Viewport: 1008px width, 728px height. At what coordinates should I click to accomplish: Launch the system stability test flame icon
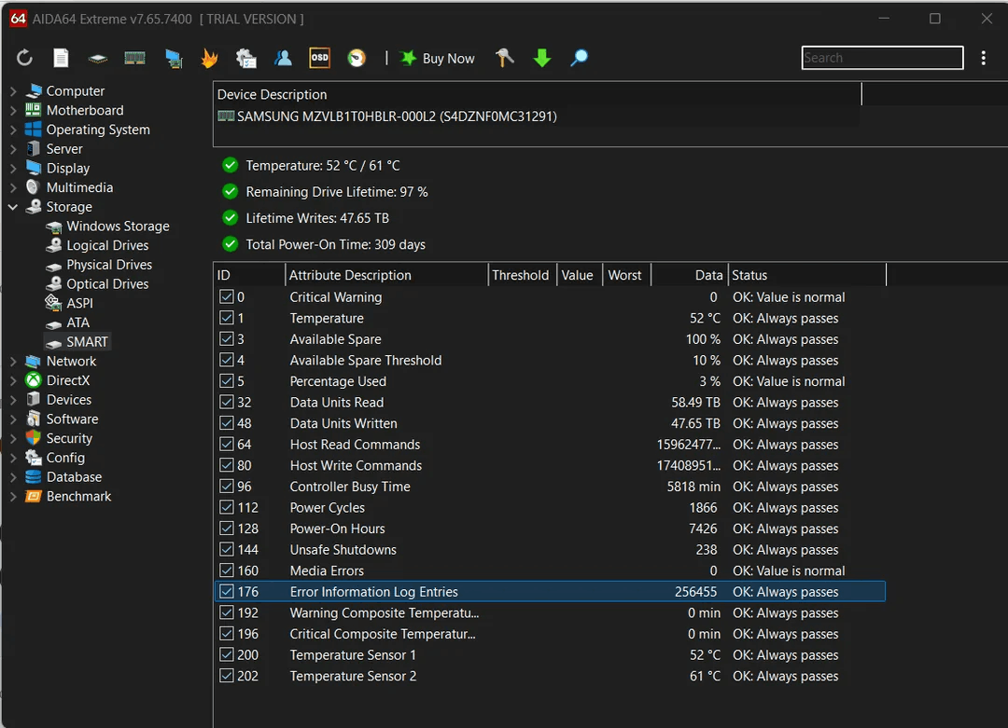[210, 59]
